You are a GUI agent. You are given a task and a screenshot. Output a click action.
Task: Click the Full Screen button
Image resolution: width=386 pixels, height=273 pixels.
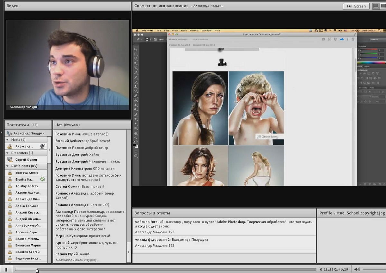coord(356,6)
